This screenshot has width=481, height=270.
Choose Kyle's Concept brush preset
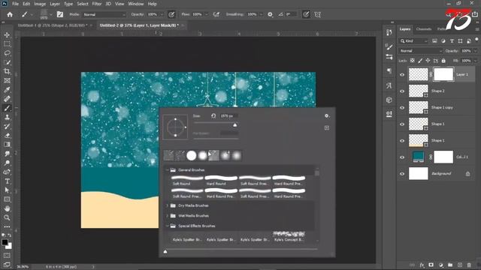tap(289, 237)
